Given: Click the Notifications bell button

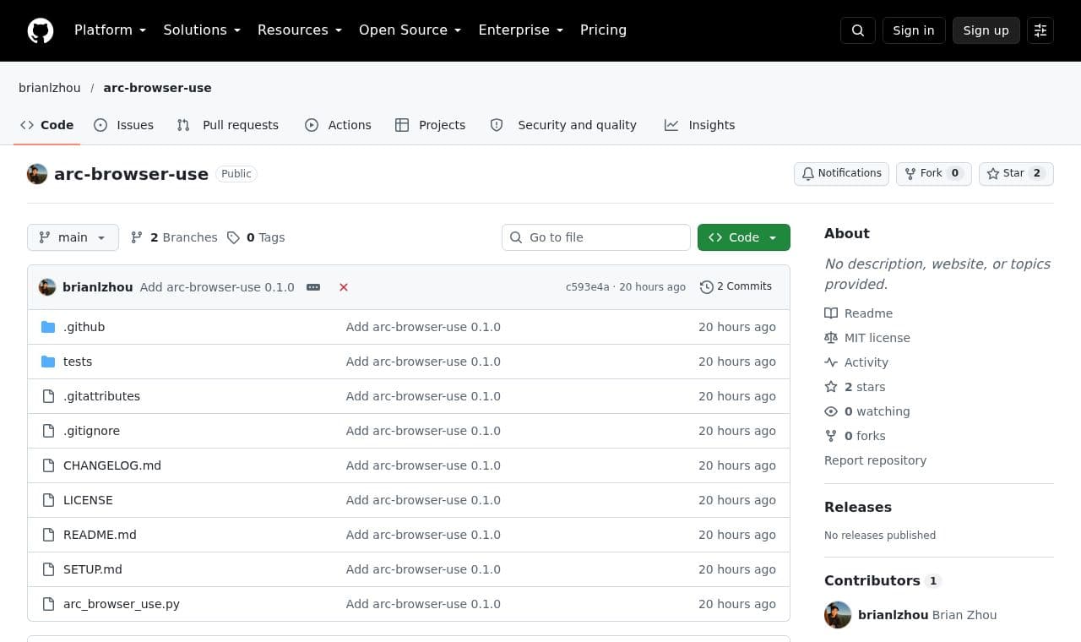Looking at the screenshot, I should (x=841, y=174).
